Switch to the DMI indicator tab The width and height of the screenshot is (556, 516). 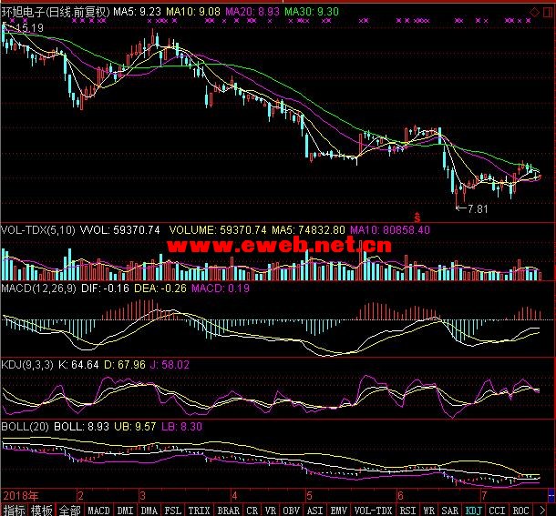tap(125, 511)
